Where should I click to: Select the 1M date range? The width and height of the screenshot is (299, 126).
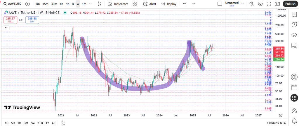[19, 123]
